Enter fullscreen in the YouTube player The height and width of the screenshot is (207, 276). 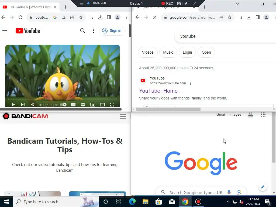(112, 105)
